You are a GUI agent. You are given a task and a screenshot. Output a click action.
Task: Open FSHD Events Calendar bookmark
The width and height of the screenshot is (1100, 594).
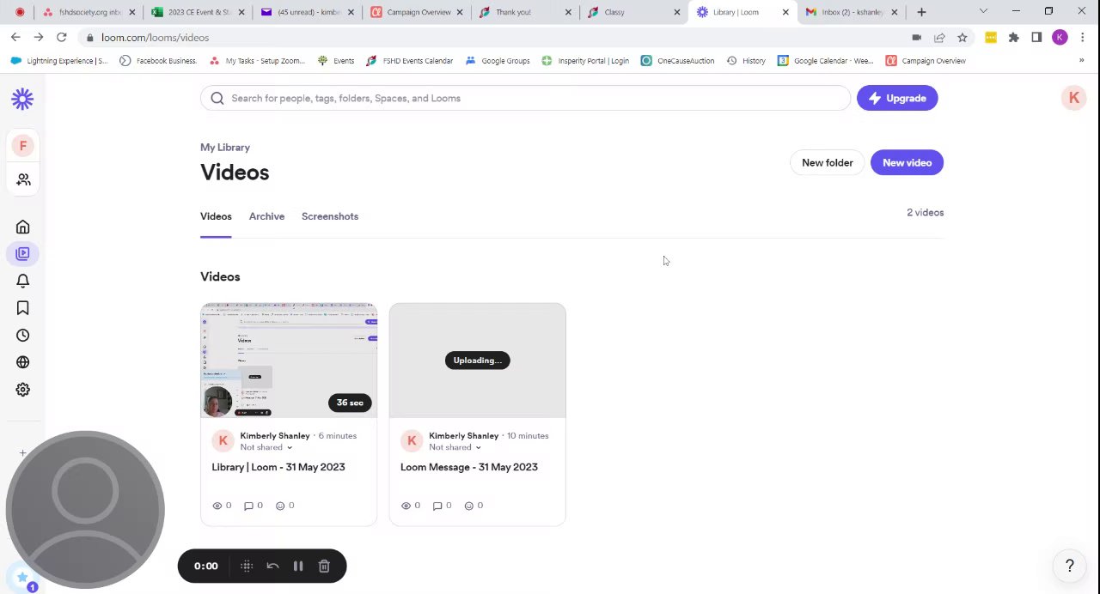click(409, 61)
